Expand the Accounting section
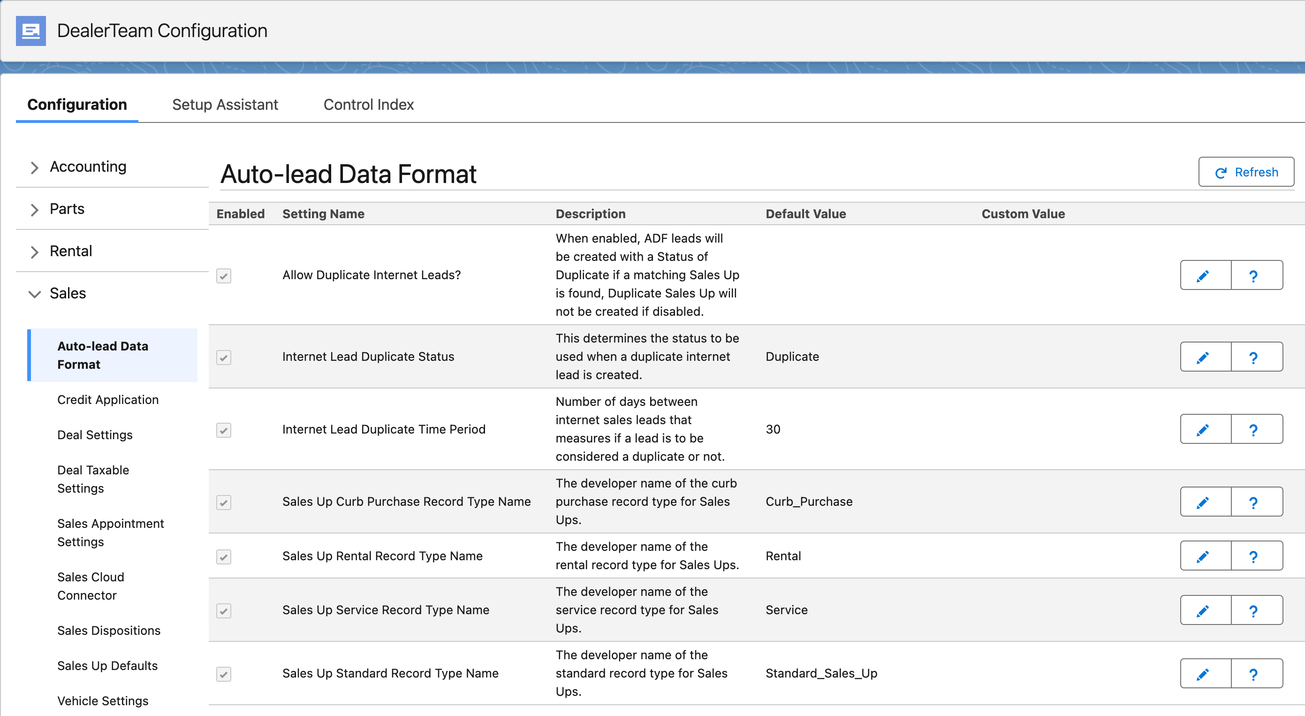1305x716 pixels. click(x=34, y=167)
